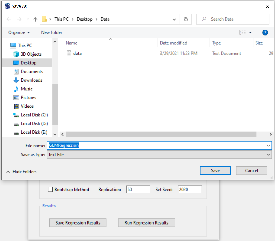Open the Save as type dropdown

coord(159,155)
